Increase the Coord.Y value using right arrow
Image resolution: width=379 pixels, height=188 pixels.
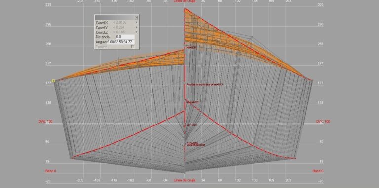click(x=136, y=27)
